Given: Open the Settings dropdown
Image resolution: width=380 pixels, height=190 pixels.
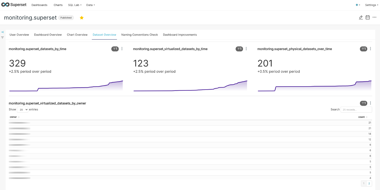Looking at the screenshot, I should (371, 5).
